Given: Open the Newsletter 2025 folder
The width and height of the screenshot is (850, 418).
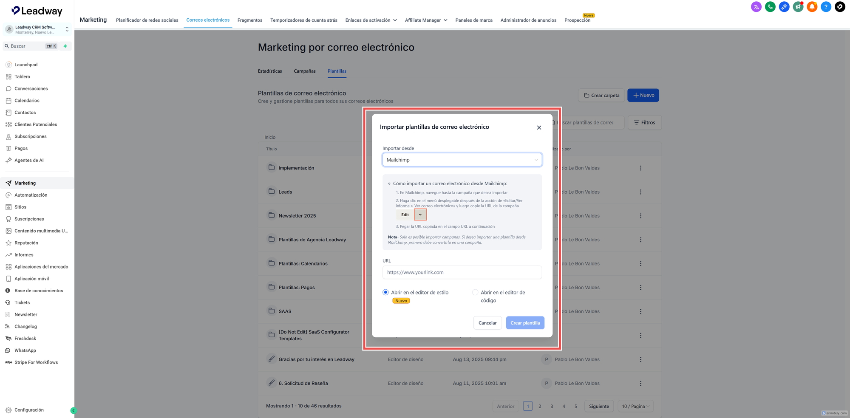Looking at the screenshot, I should point(297,216).
